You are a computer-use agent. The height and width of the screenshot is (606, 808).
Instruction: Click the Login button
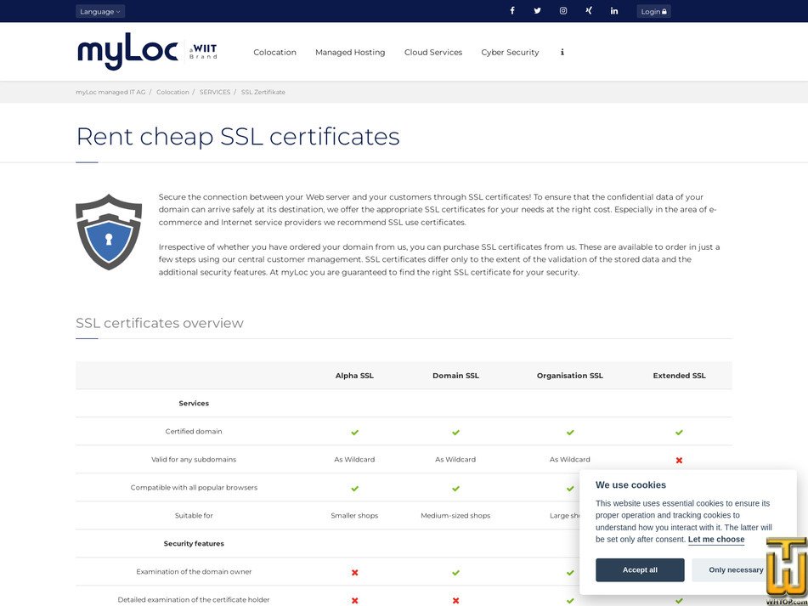(654, 11)
